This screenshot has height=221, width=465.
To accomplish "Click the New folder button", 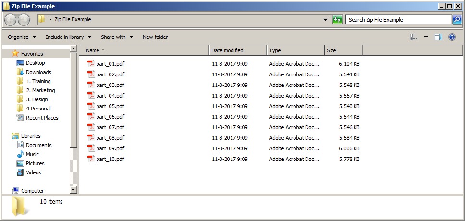I will click(155, 37).
